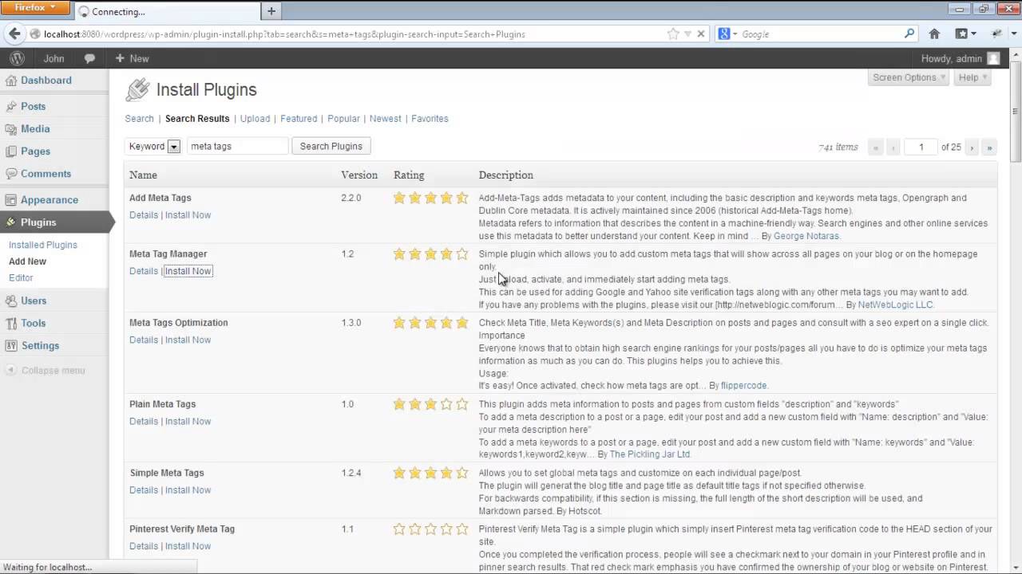Stop loading with the X icon in address bar
The image size is (1022, 574).
point(700,34)
